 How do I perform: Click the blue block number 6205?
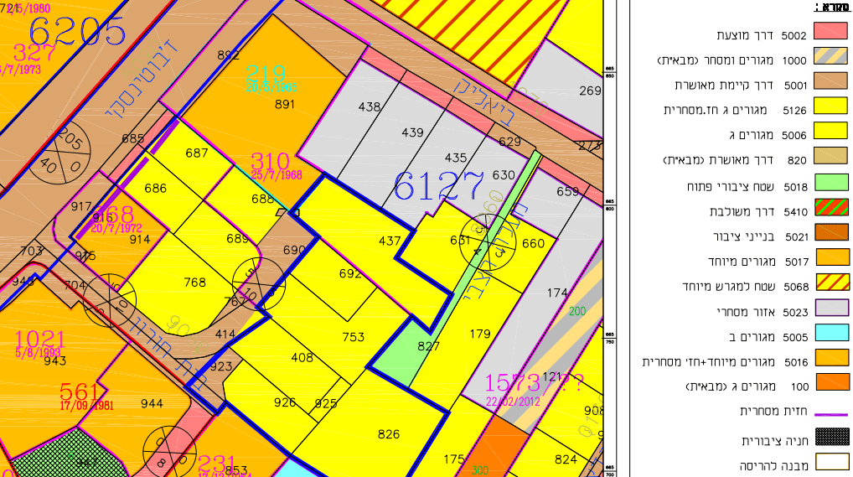pyautogui.click(x=77, y=31)
